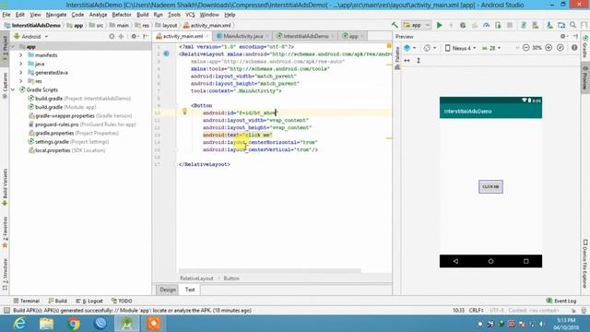590x332 pixels.
Task: Click layout breadcrumb in navigation bar
Action: pyautogui.click(x=166, y=25)
